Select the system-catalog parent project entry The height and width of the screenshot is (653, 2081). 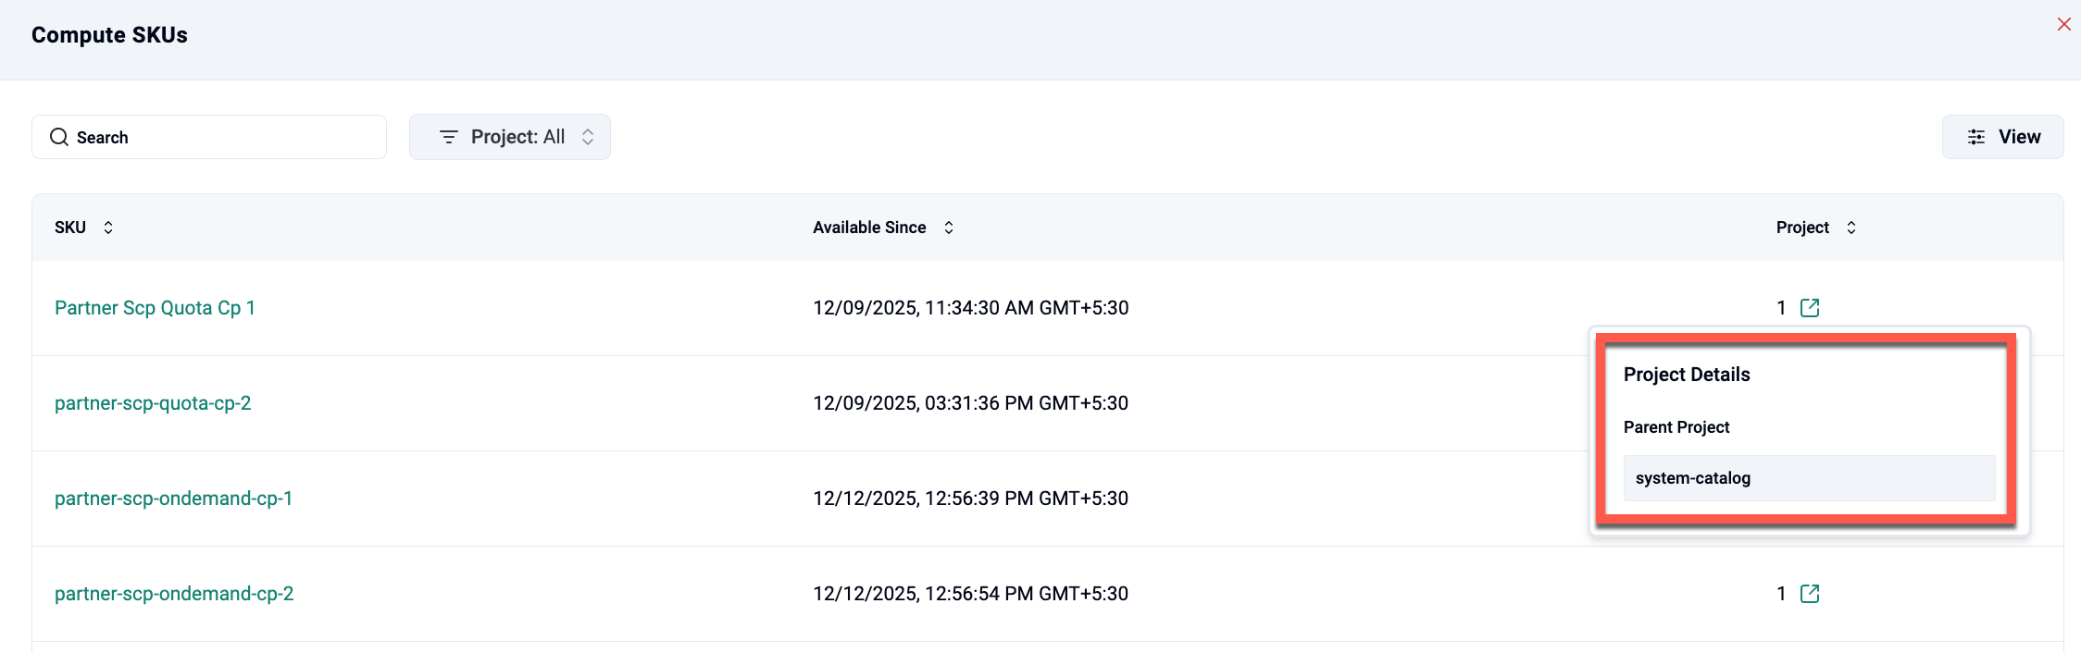tap(1692, 478)
